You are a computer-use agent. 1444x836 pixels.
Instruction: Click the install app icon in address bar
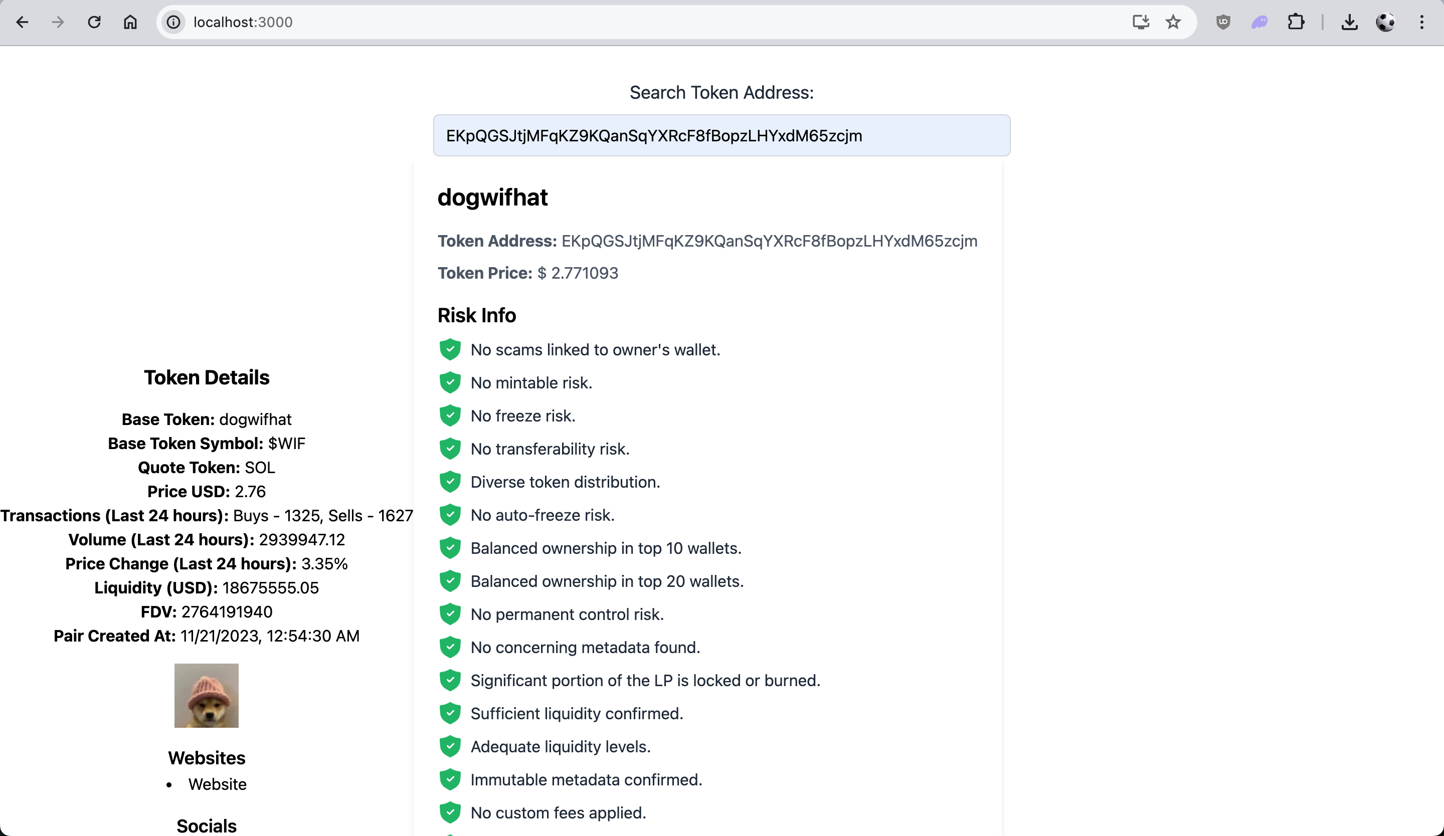click(1140, 23)
